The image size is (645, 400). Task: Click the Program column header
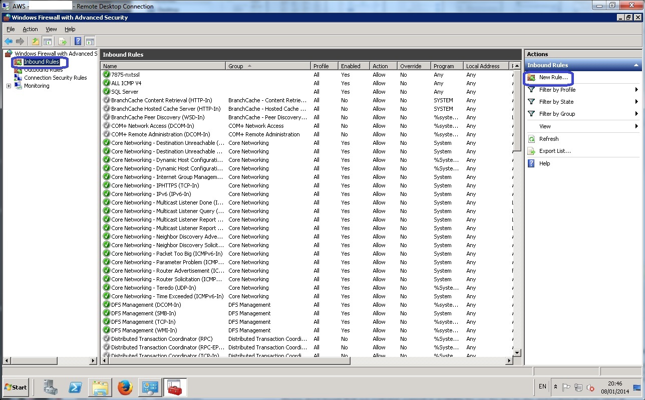[447, 66]
